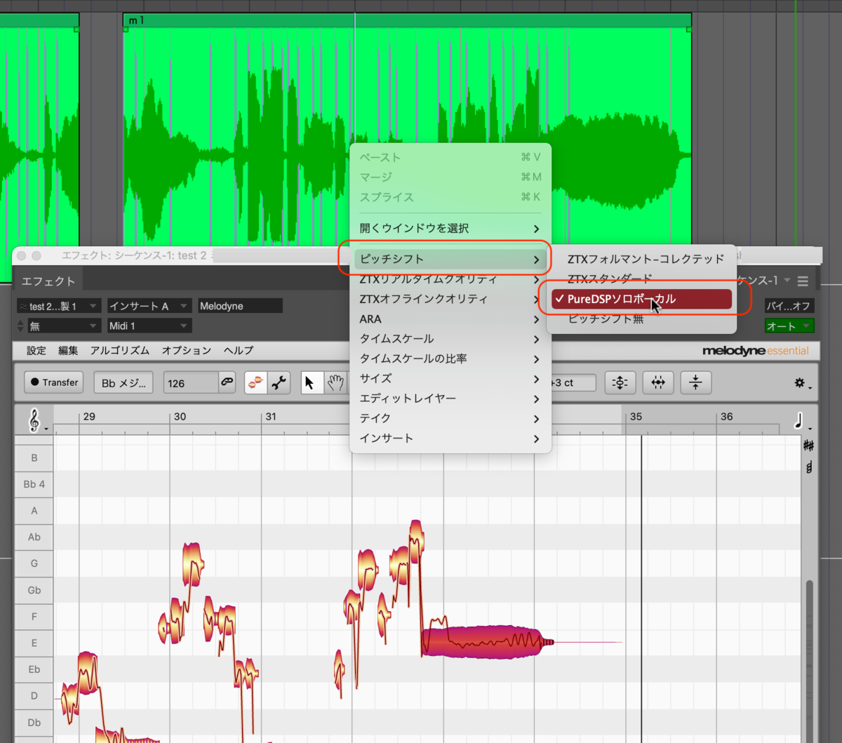
Task: Expand the テイク submenu
Action: click(x=450, y=418)
